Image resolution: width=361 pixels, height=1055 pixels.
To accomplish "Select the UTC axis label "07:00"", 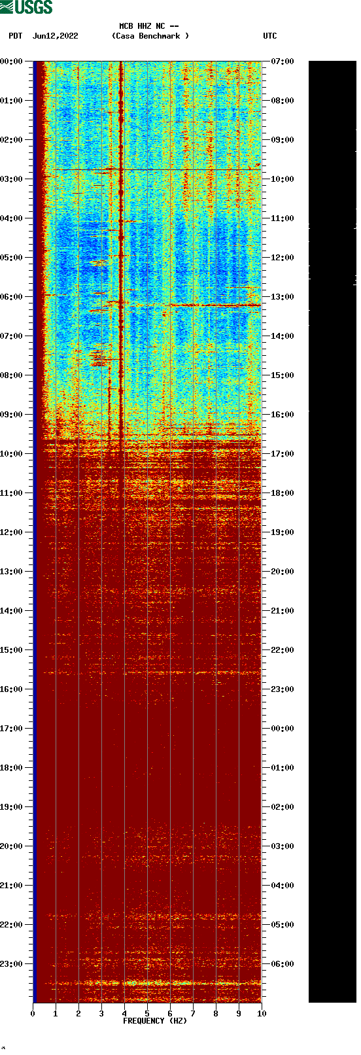I will click(283, 61).
